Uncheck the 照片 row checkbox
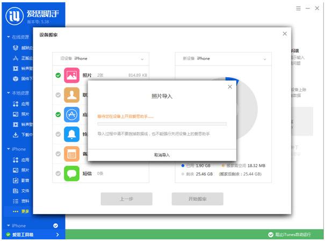The image size is (325, 241). coord(58,75)
